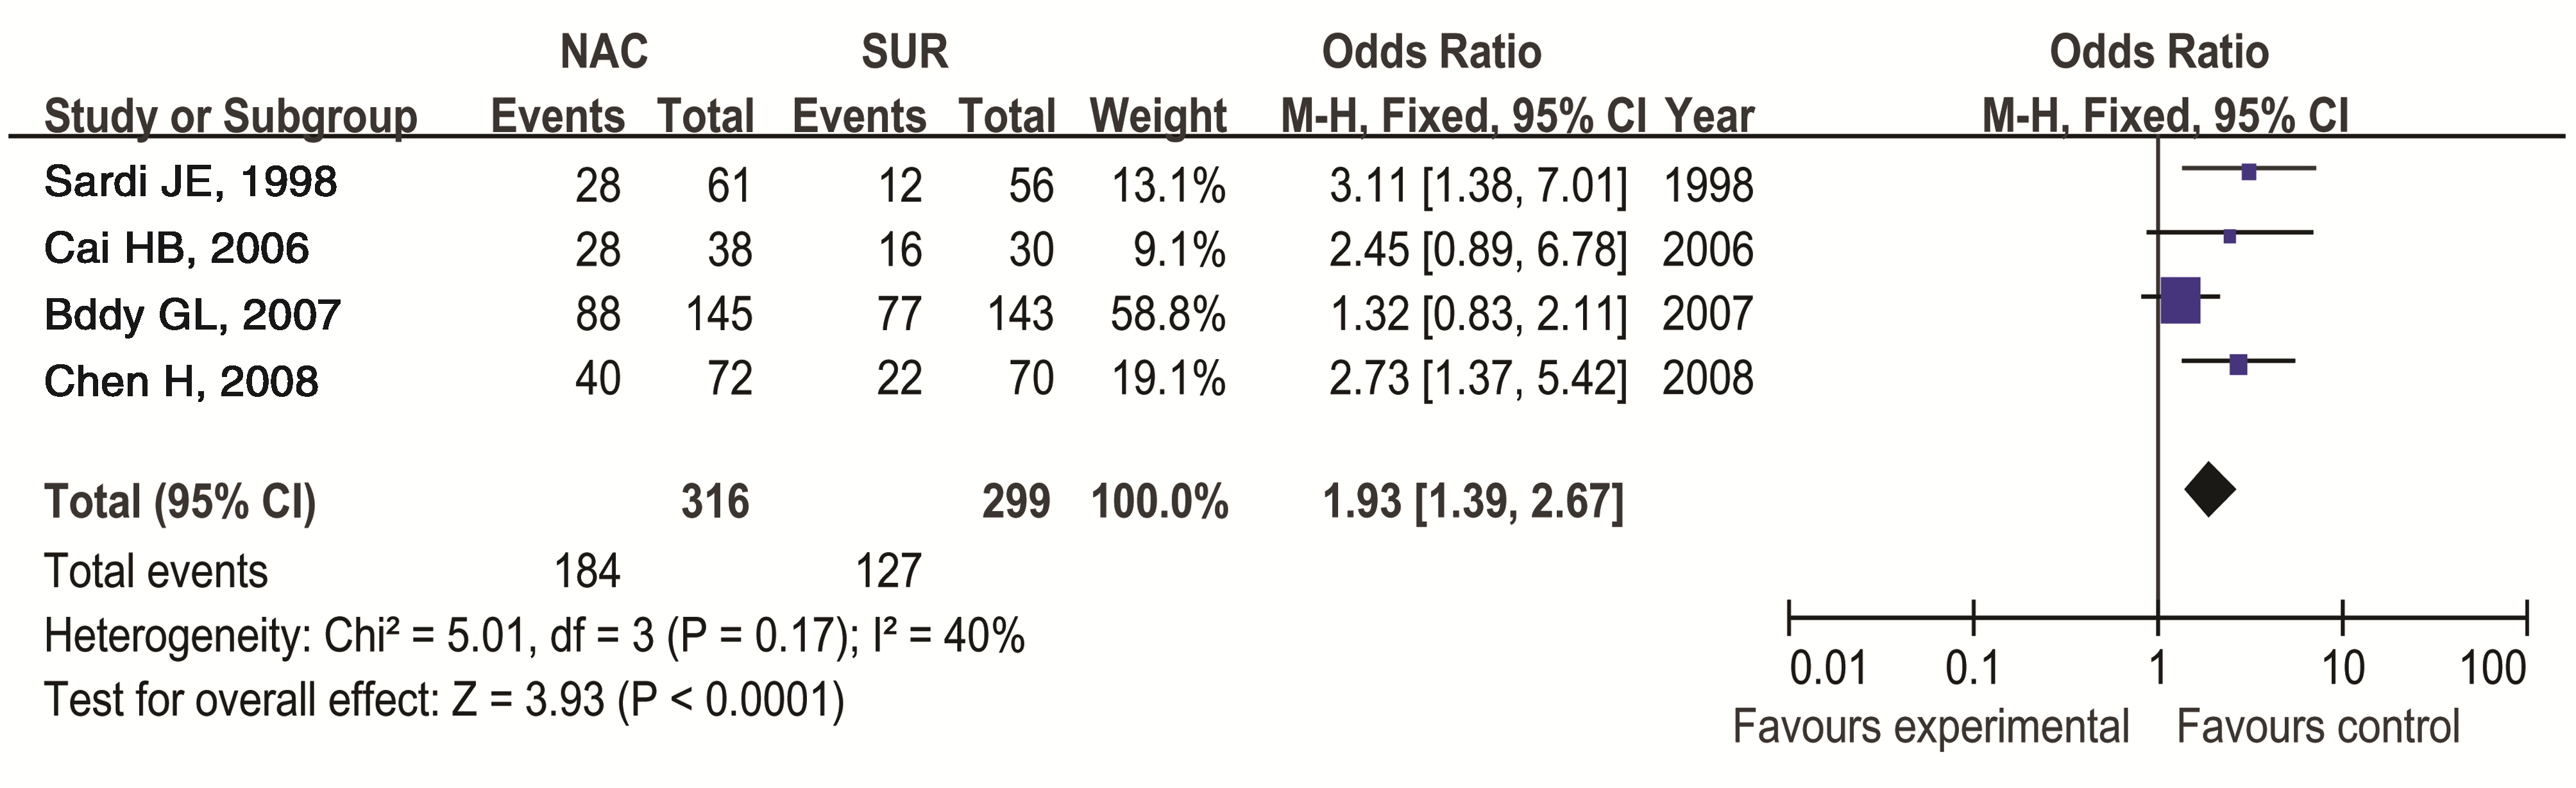Click the black diamond summary marker
Screen dimensions: 2576x788
2210,489
